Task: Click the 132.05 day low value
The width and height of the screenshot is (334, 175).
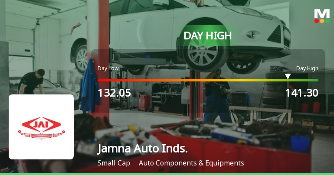Action: (114, 93)
